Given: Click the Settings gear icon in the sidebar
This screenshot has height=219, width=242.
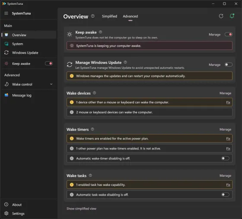Looking at the screenshot, I should point(6,213).
